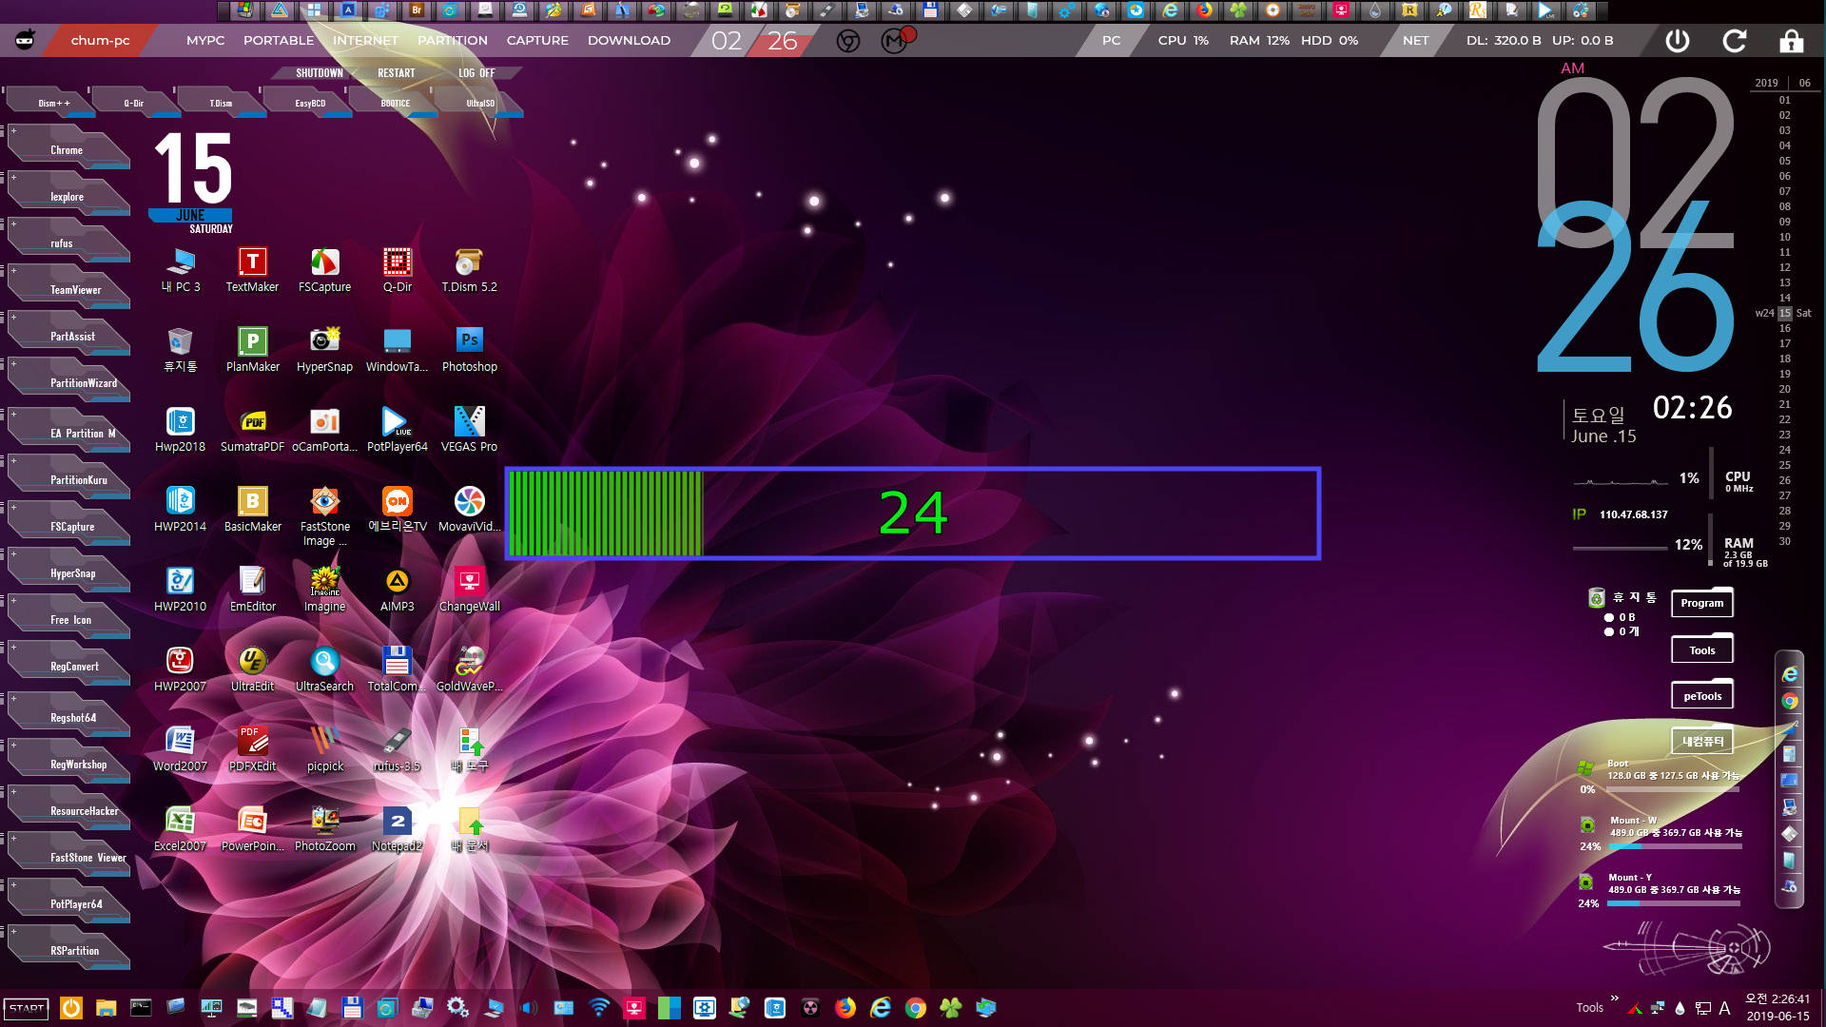Open the BasicMaker desktop icon
Viewport: 1826px width, 1027px height.
coord(252,510)
